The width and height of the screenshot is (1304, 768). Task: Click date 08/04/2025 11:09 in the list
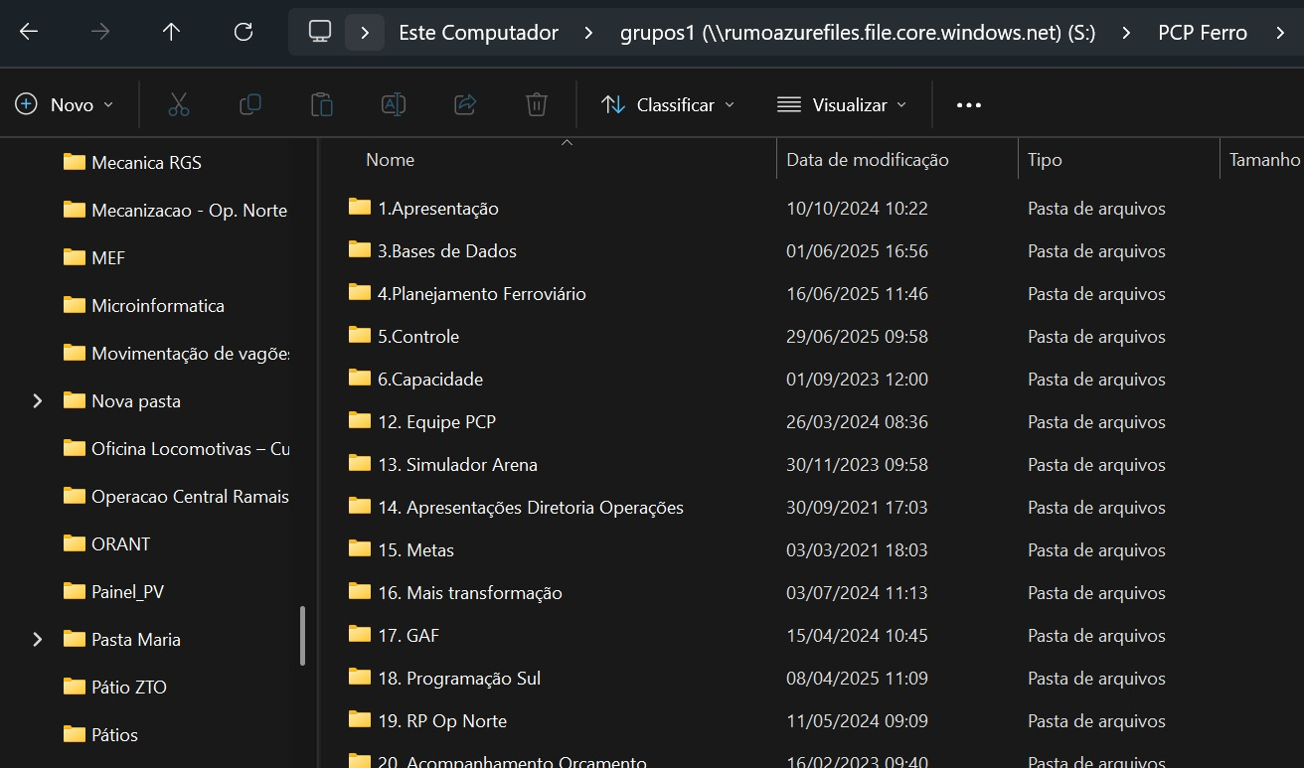(857, 678)
